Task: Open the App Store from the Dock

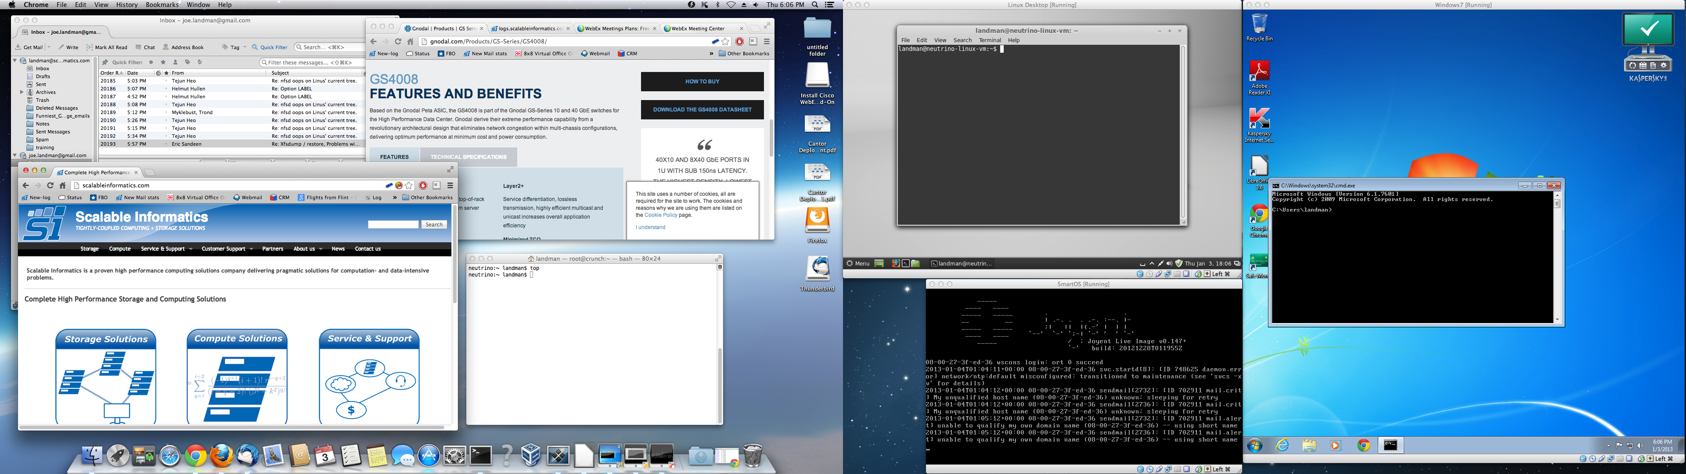Action: click(429, 456)
